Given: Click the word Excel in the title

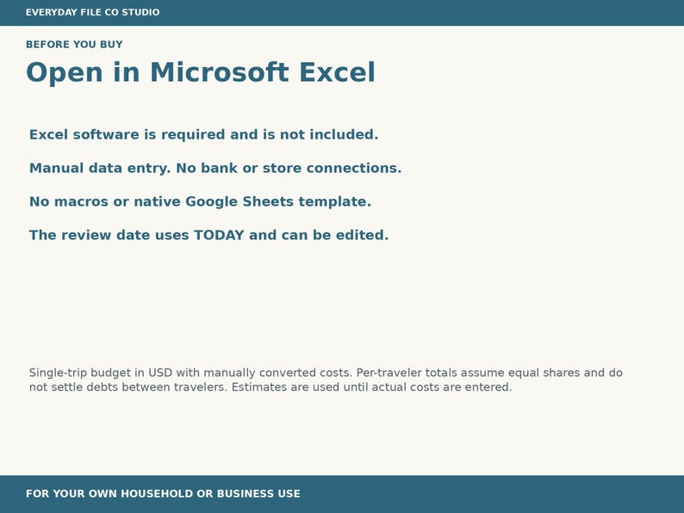Looking at the screenshot, I should click(x=337, y=72).
